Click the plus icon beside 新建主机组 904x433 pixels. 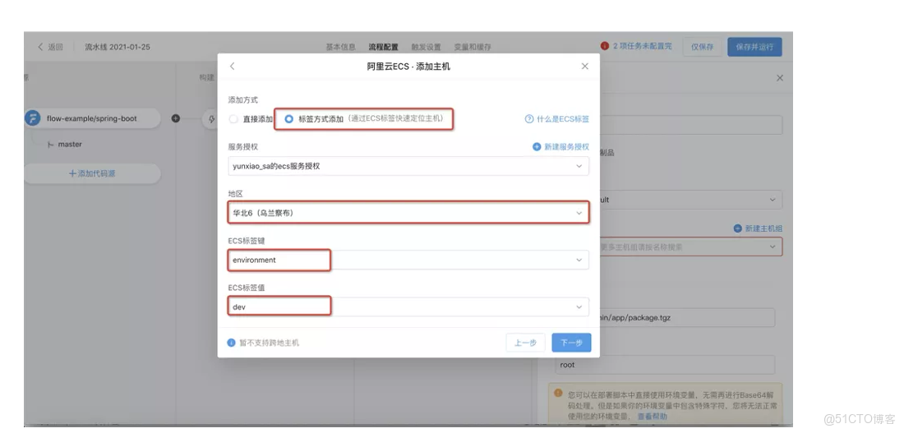coord(737,228)
